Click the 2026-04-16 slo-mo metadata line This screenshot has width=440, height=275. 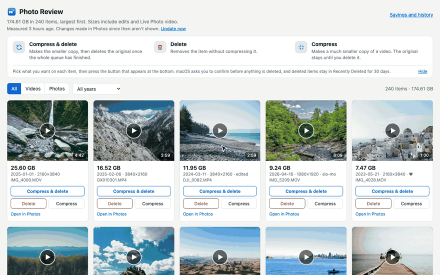click(302, 174)
